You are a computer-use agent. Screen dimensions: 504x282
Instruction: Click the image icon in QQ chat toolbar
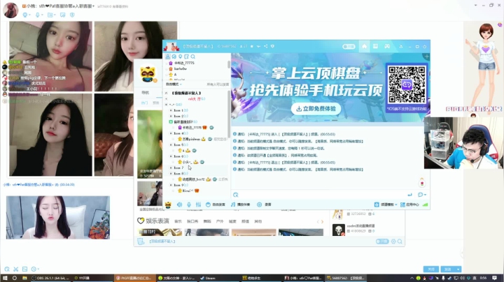(24, 269)
